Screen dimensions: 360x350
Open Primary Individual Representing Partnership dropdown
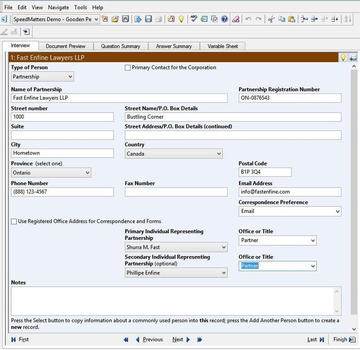tap(176, 247)
